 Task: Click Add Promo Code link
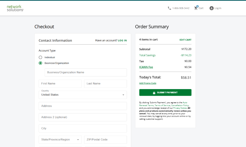pos(148,83)
